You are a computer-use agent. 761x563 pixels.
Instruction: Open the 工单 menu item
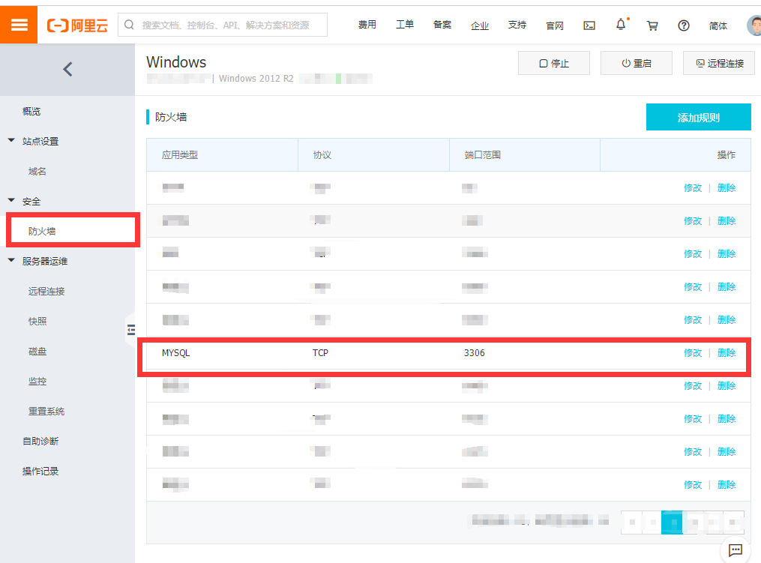(x=405, y=25)
